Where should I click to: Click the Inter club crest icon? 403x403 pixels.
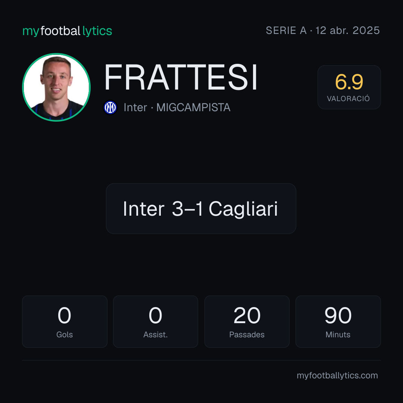[110, 107]
